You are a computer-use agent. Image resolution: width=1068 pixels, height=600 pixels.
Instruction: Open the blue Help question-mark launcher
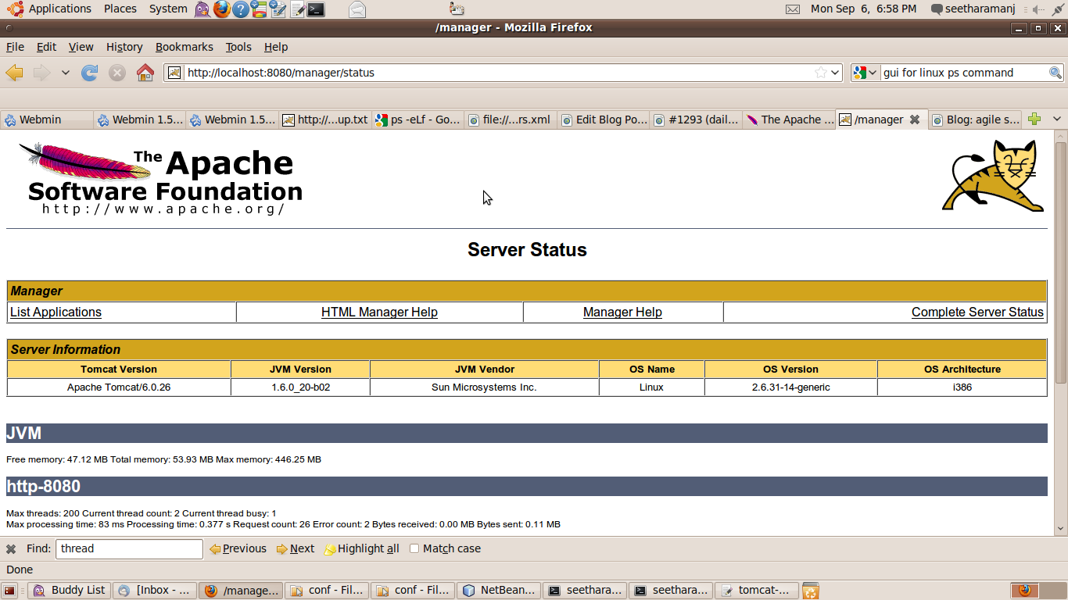[241, 9]
